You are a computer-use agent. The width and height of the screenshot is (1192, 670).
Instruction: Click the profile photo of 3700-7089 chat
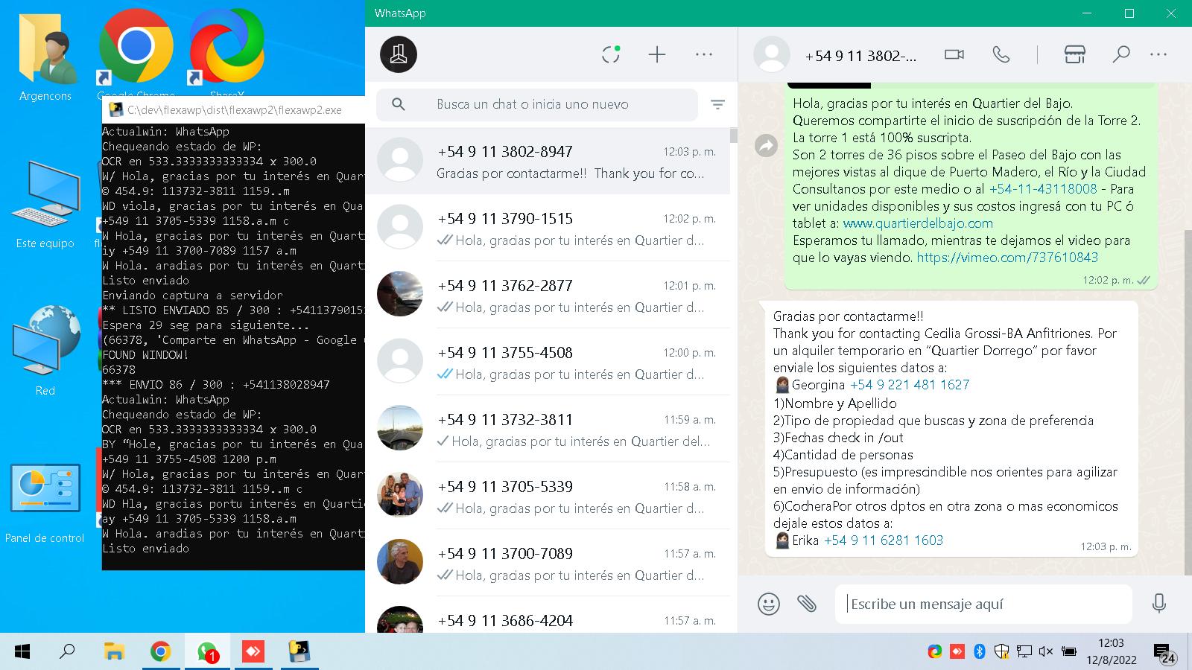(x=400, y=562)
